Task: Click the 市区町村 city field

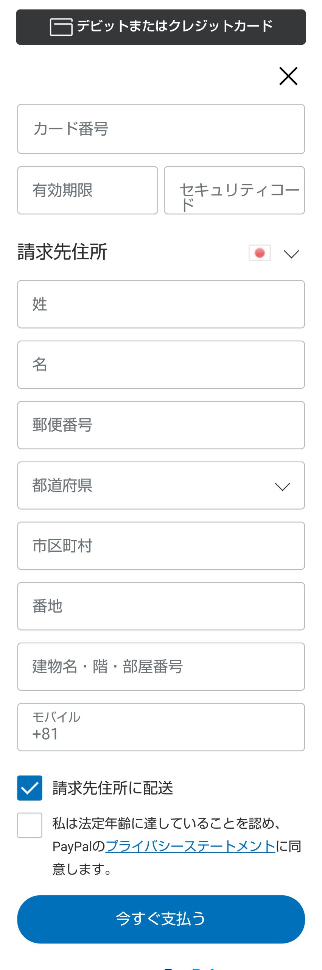Action: 161,546
